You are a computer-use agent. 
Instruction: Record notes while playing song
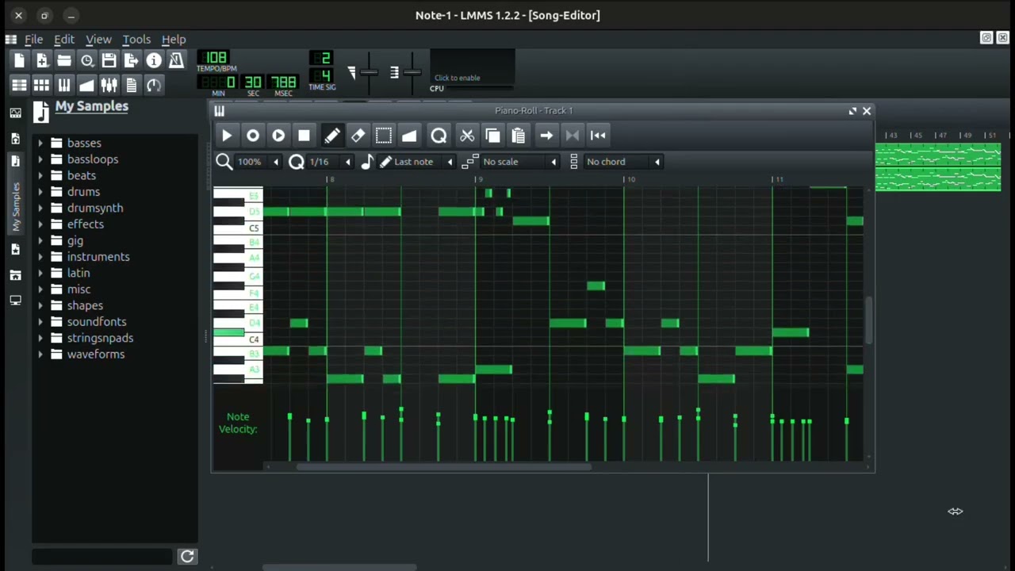click(278, 136)
